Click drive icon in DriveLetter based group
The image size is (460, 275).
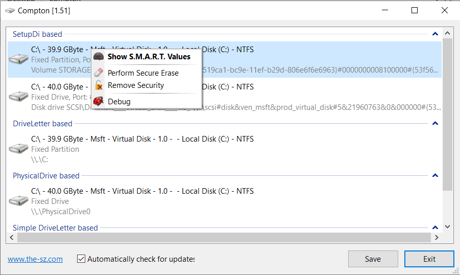(18, 149)
